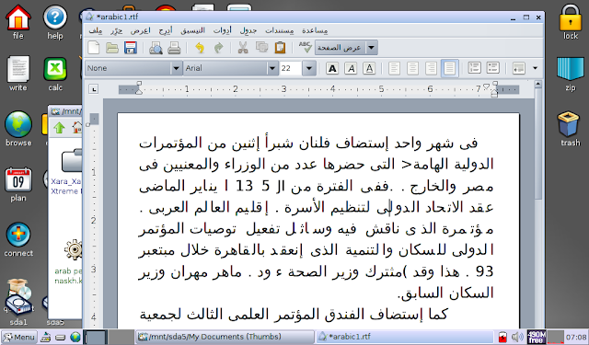
Task: Toggle numbered list formatting
Action: 475,68
